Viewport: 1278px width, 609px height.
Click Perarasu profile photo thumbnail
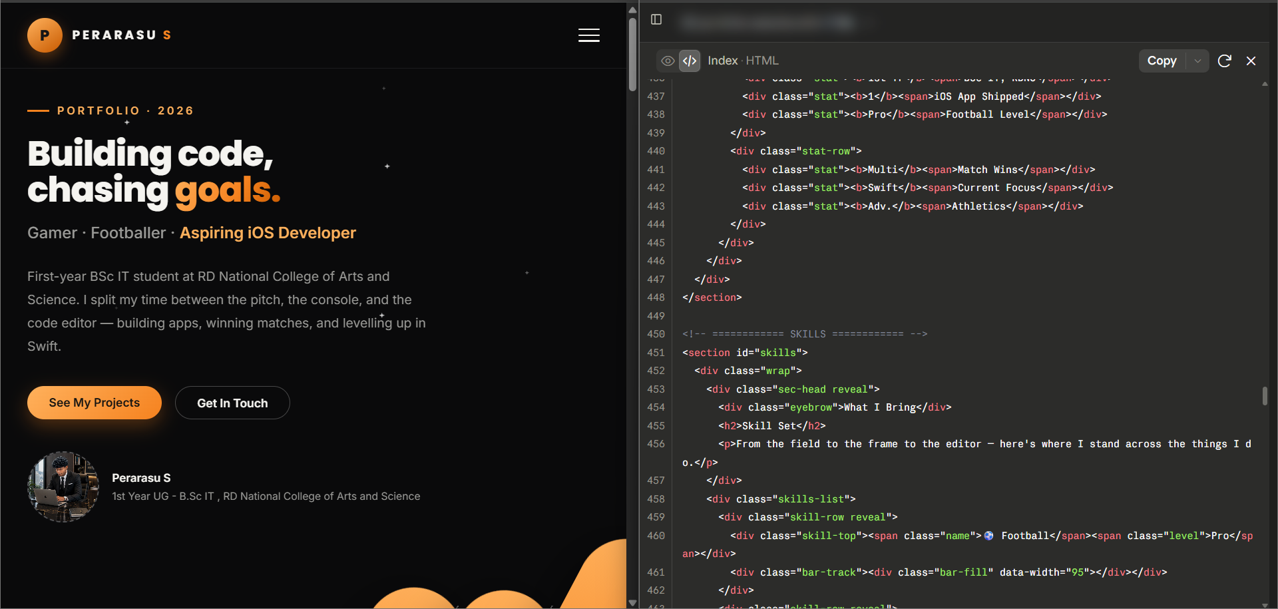pyautogui.click(x=63, y=487)
